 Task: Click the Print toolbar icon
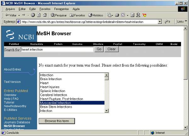tap(117, 15)
